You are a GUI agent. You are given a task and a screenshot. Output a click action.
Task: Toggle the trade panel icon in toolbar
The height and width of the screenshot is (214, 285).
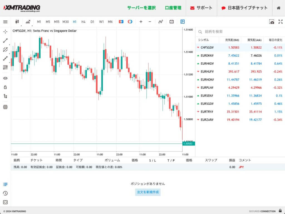[x=182, y=22]
